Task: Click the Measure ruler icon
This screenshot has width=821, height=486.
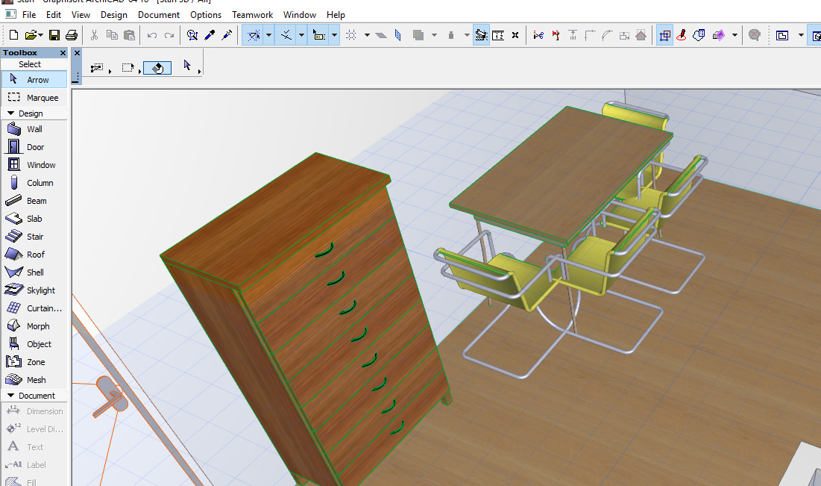Action: coord(498,35)
